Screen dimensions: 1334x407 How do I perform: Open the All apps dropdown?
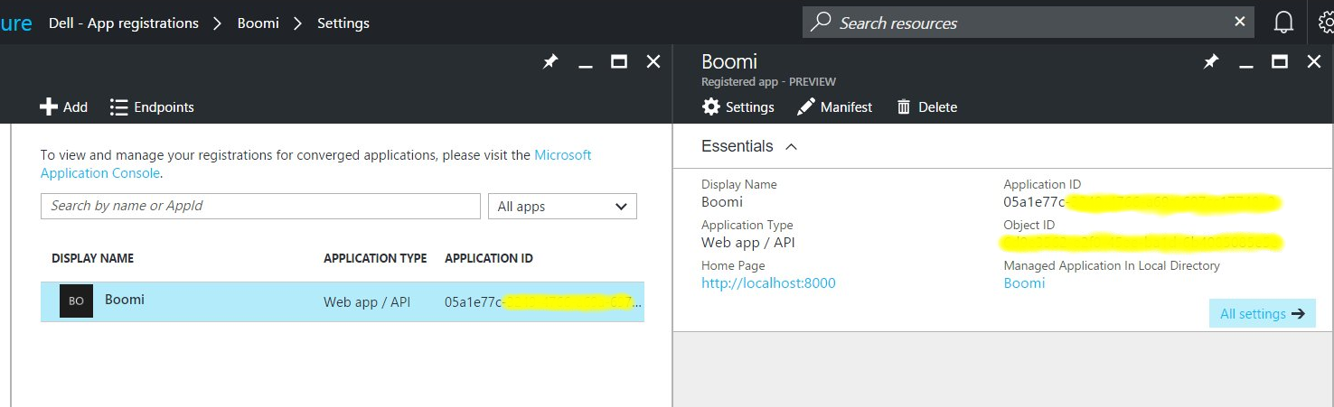coord(562,206)
